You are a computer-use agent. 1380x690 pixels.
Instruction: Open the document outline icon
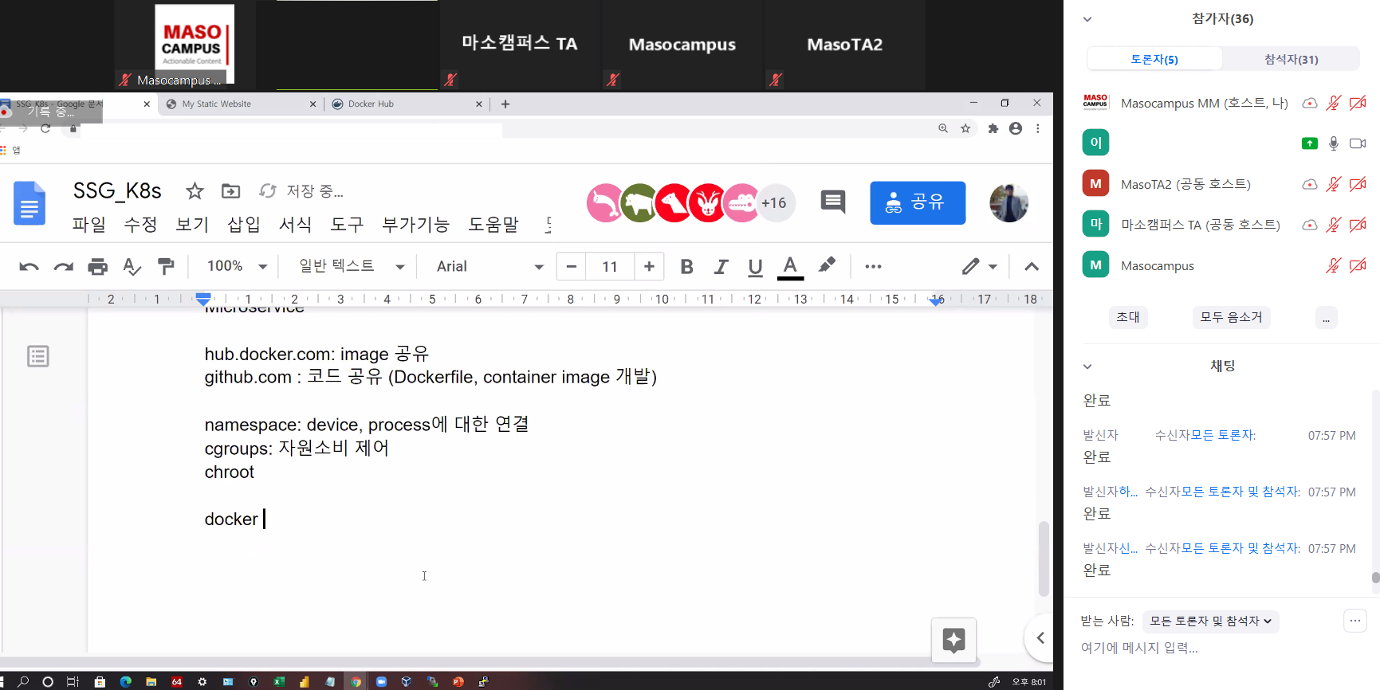[38, 356]
